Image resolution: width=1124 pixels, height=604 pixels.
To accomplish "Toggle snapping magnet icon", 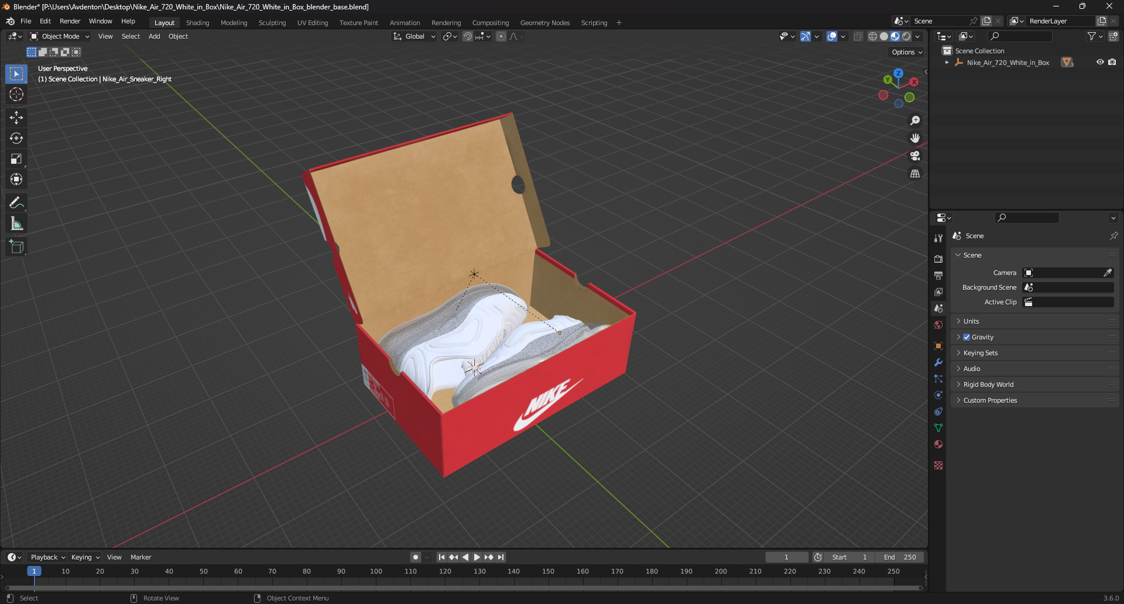I will (x=468, y=36).
